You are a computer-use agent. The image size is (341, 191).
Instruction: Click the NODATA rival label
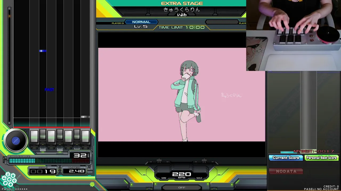pos(286,171)
